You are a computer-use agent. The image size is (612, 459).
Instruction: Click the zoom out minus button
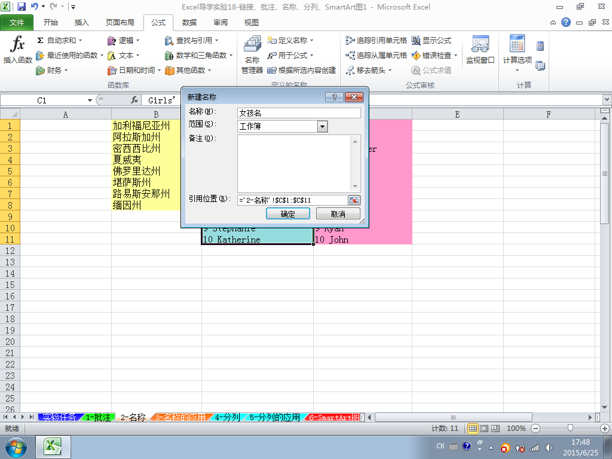(x=535, y=429)
